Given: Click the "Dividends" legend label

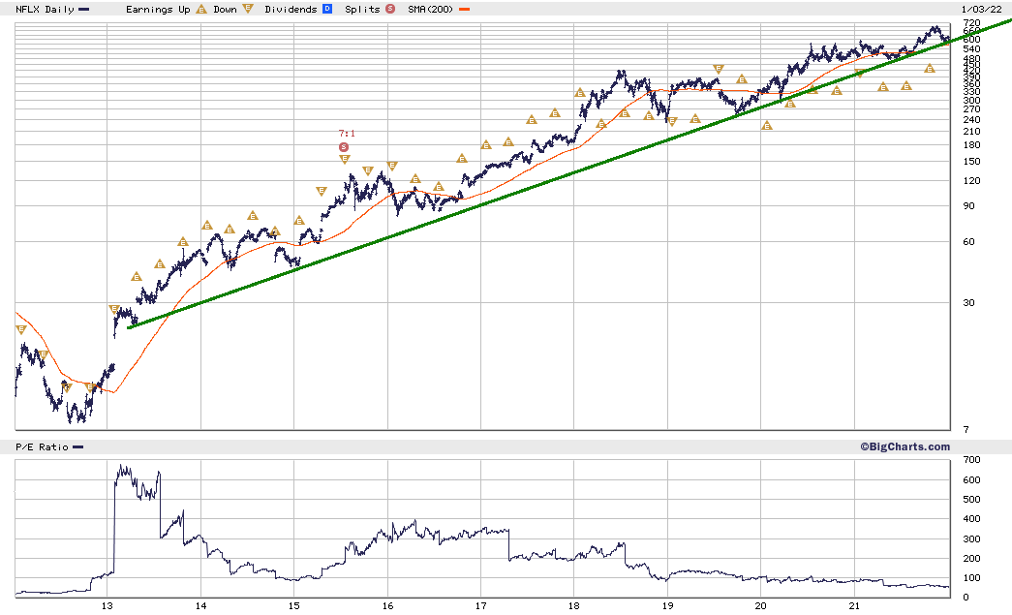Looking at the screenshot, I should (291, 9).
